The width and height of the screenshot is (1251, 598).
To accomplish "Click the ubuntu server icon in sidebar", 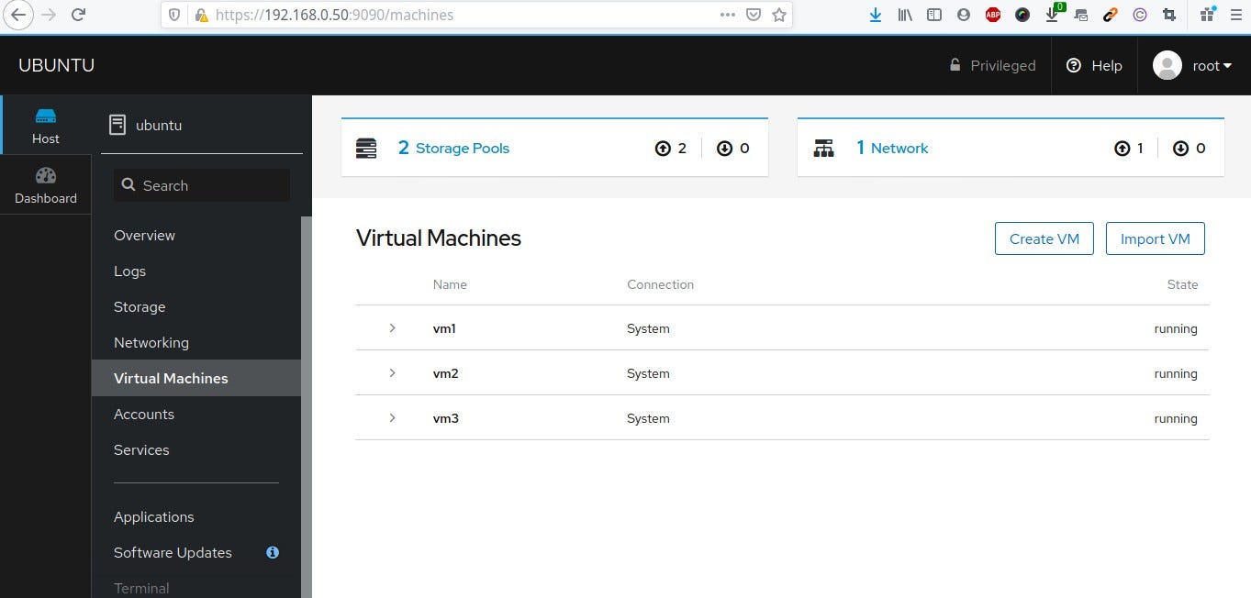I will (117, 125).
